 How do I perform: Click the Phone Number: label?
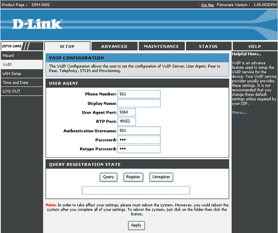coord(101,94)
